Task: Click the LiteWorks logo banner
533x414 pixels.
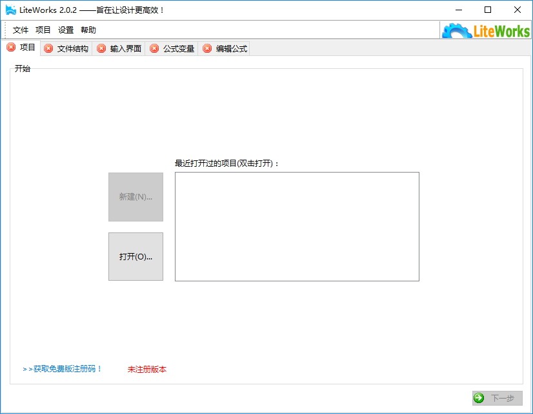Action: [485, 30]
